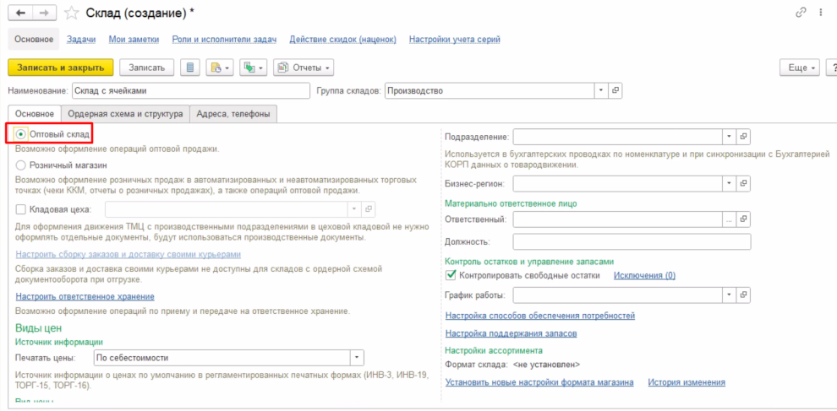Open the Отчеты reports menu
Screen dimensions: 837x411
point(304,68)
